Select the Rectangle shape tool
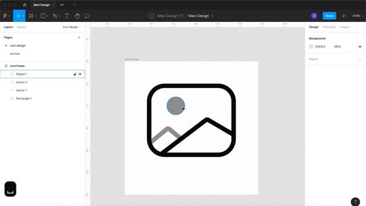This screenshot has width=366, height=206. pos(43,16)
